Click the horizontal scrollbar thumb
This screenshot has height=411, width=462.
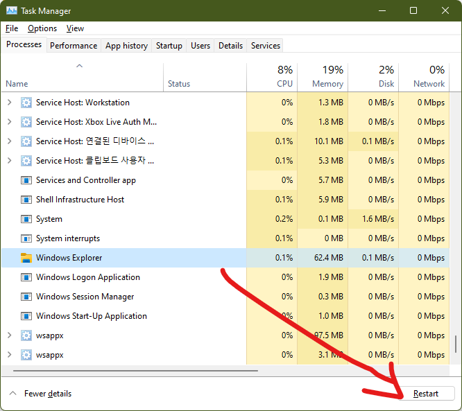135,371
